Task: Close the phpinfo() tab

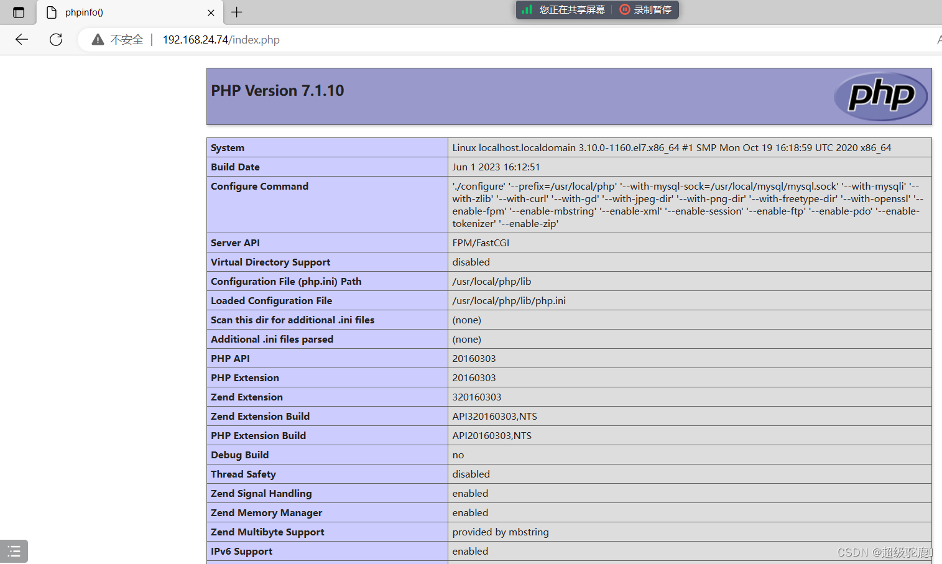Action: click(211, 12)
